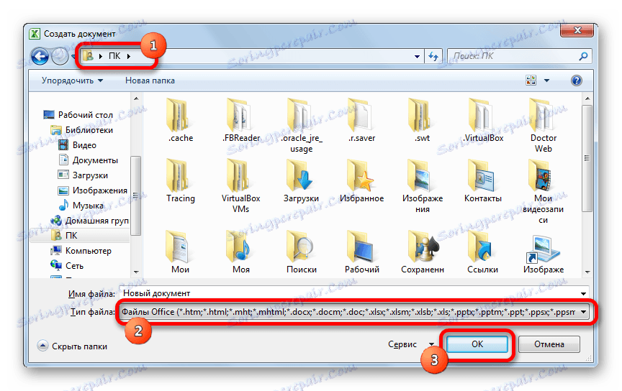The image size is (622, 391).
Task: Expand the view options arrow
Action: click(x=546, y=80)
